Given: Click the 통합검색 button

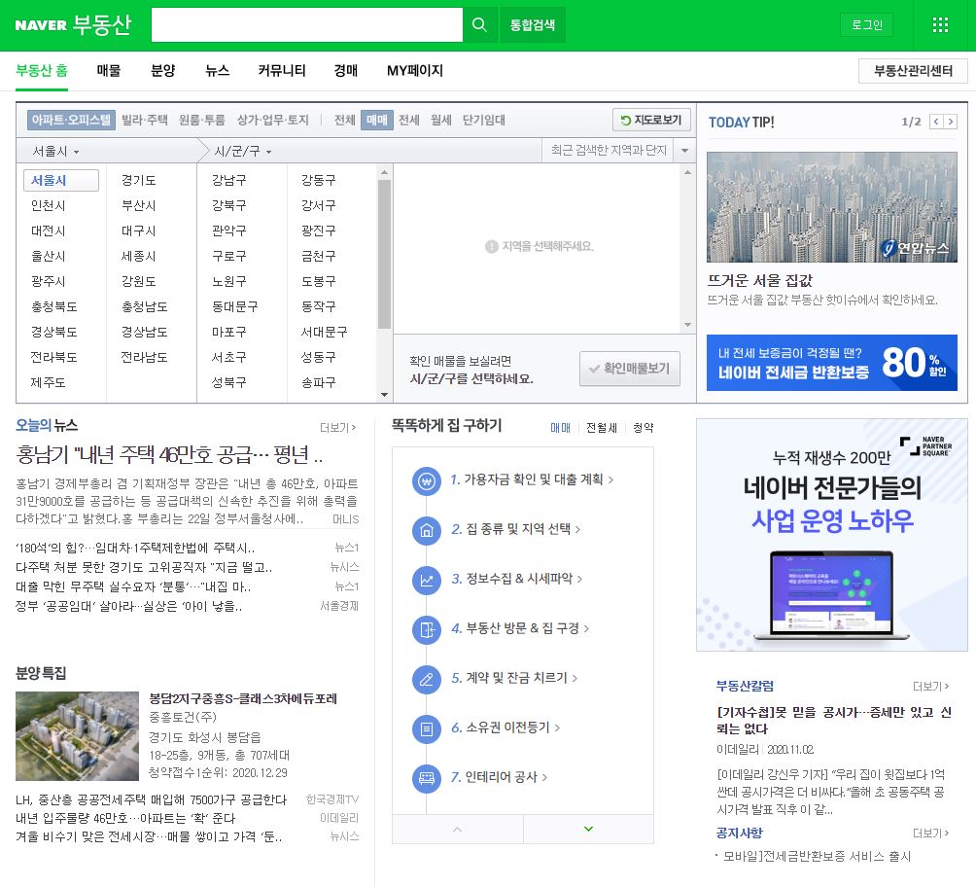Looking at the screenshot, I should coord(532,25).
